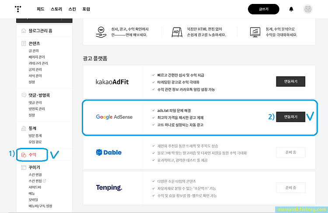Select the 콘텐츠 section heading
The height and width of the screenshot is (213, 328).
[x=34, y=44]
